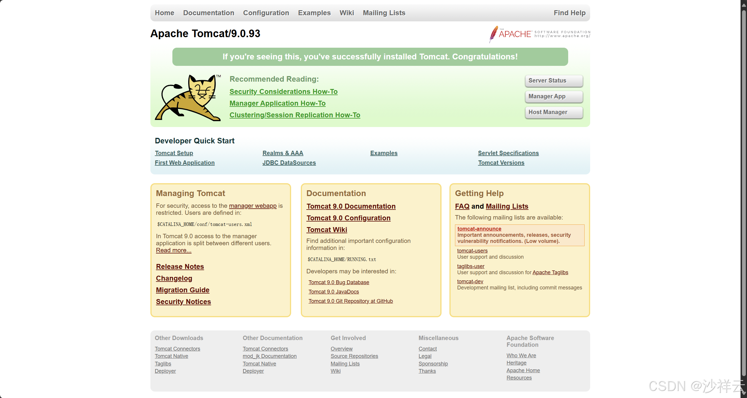Open Tomcat 9.0 Git Repository at GitHub

[x=351, y=301]
